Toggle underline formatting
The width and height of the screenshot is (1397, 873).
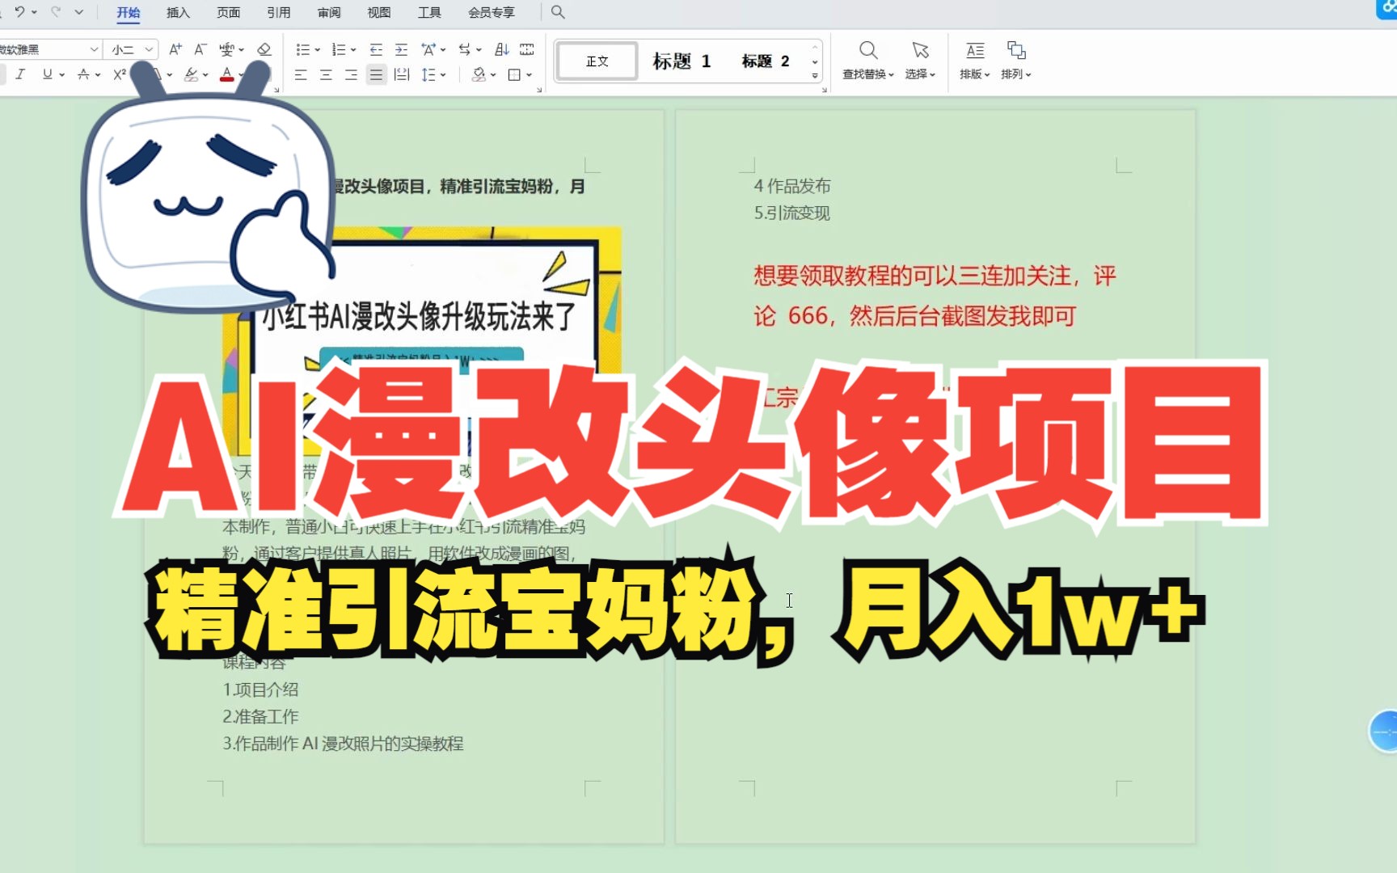48,74
